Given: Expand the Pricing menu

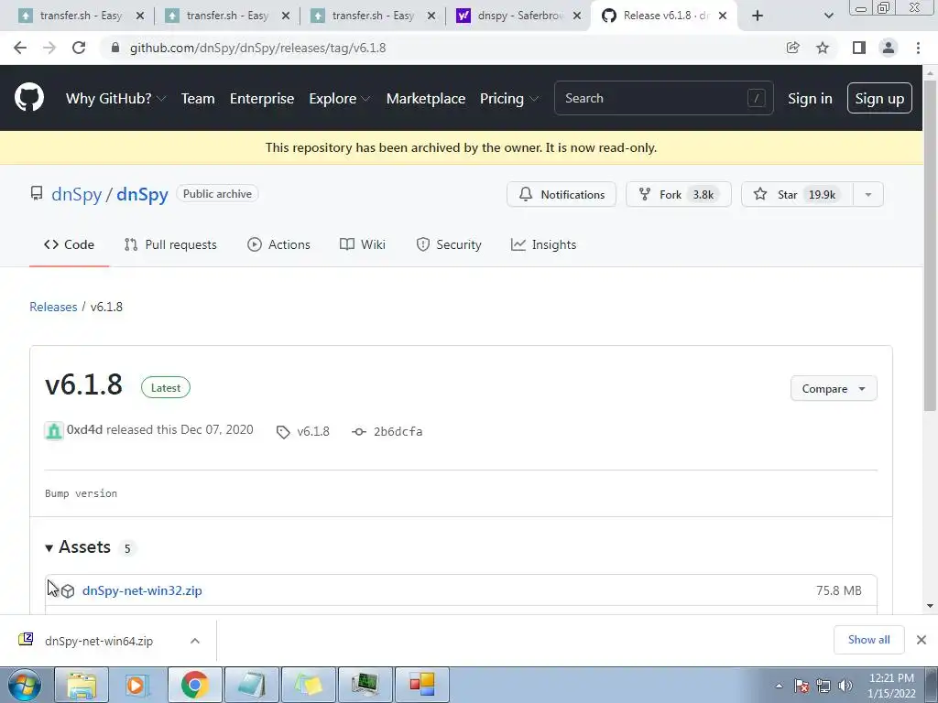Looking at the screenshot, I should (x=508, y=99).
